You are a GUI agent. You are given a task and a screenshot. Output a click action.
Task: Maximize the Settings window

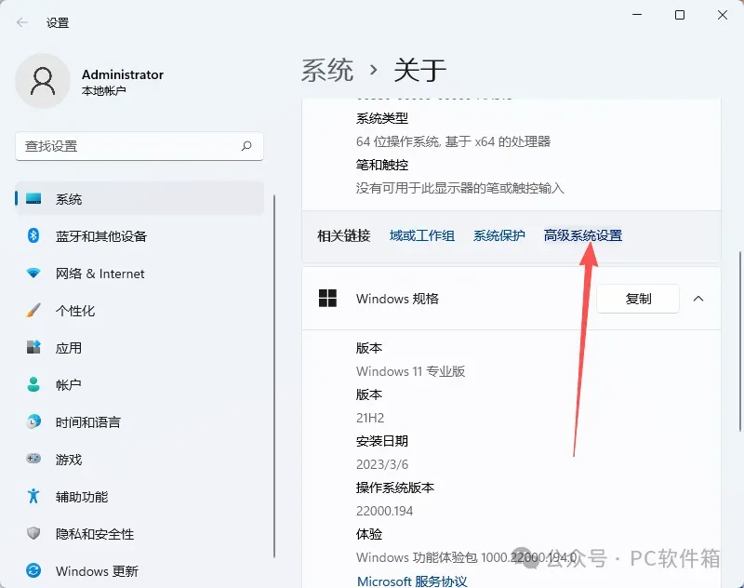(x=680, y=15)
